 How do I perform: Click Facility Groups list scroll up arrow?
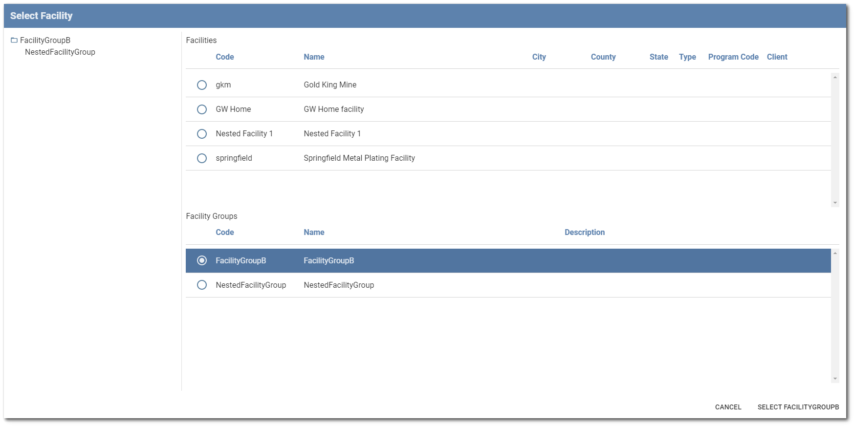coord(835,253)
